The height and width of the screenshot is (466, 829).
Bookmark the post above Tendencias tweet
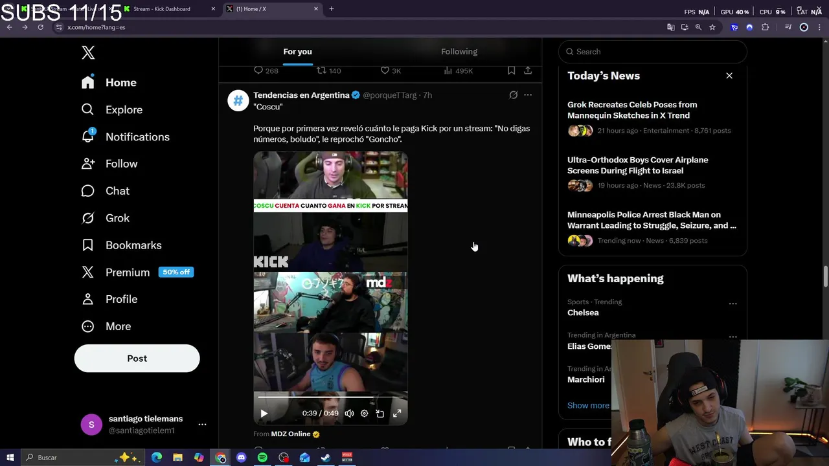coord(511,71)
